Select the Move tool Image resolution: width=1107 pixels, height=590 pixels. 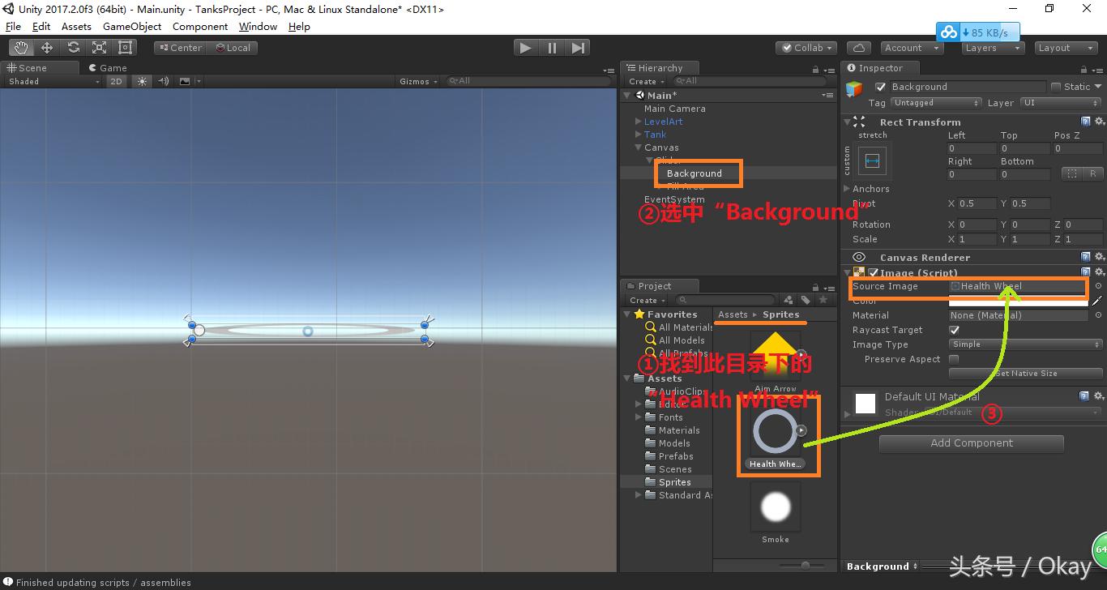(x=46, y=47)
